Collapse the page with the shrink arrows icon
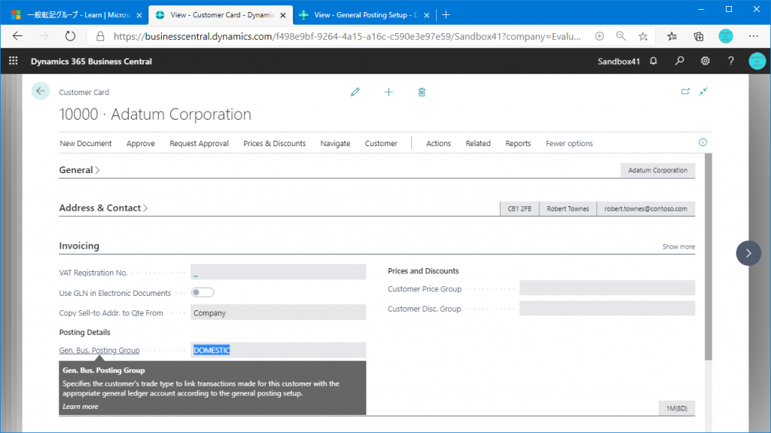 pos(703,92)
